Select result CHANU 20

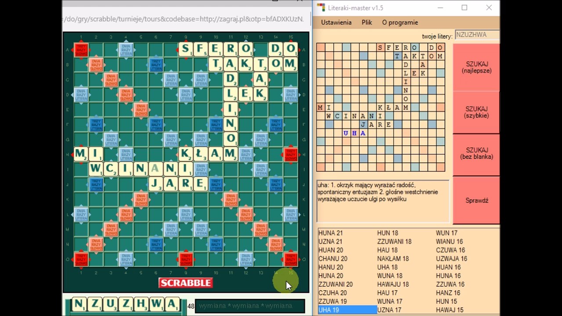pyautogui.click(x=333, y=259)
